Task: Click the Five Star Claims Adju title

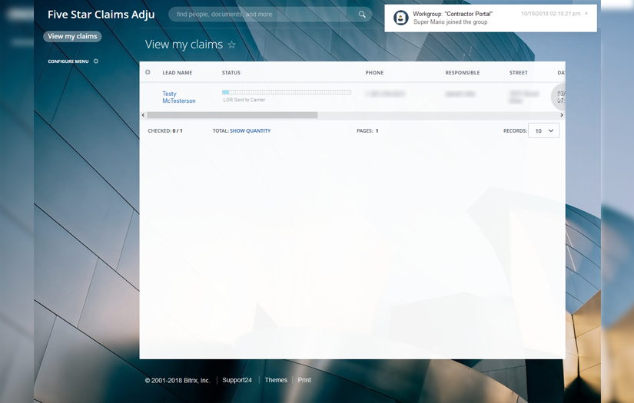Action: click(101, 15)
